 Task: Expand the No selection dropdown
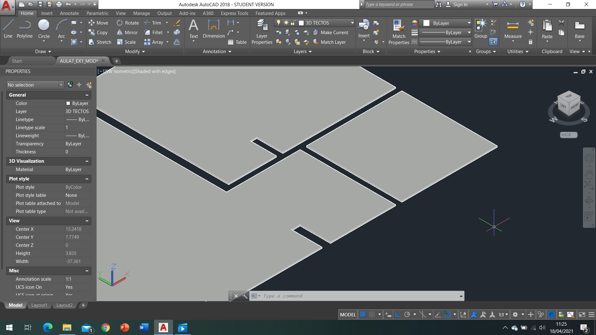point(61,85)
